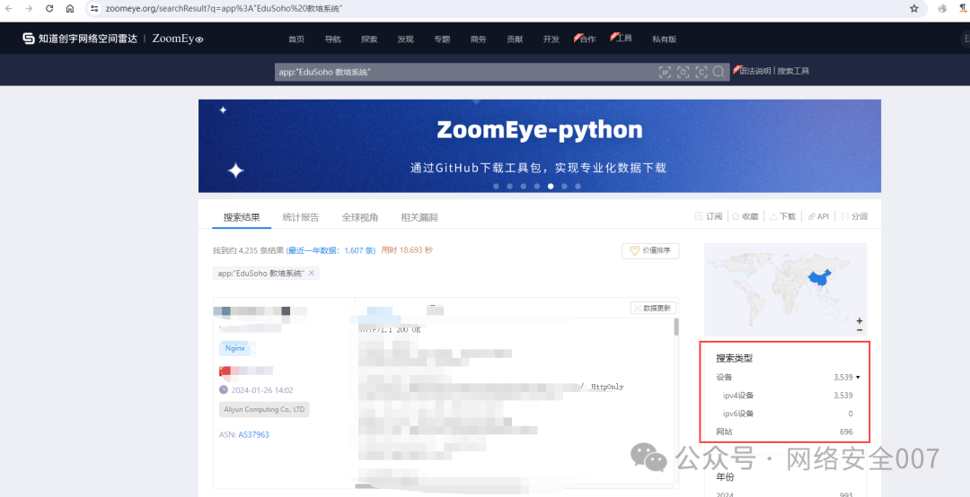Screen dimensions: 970x497
Task: Click the Nginx tag
Action: tap(235, 348)
